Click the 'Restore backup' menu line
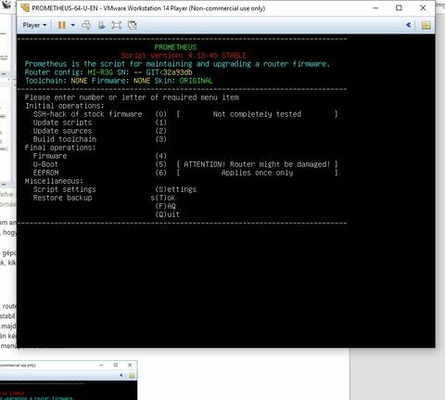The width and height of the screenshot is (445, 400). coord(63,198)
